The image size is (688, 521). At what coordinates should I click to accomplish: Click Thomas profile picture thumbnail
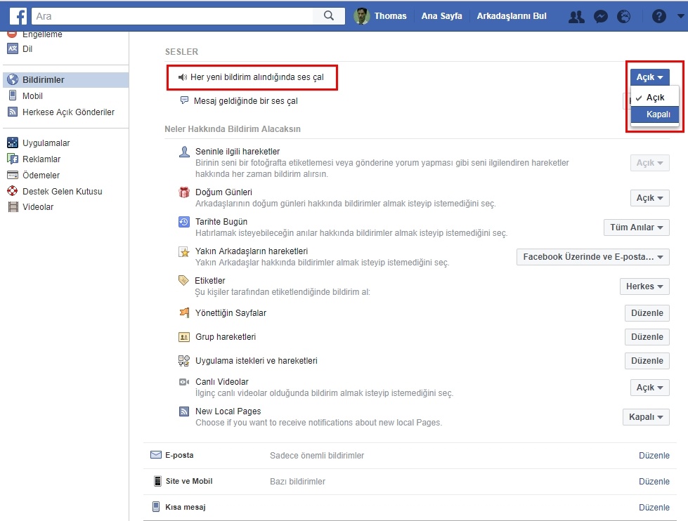click(361, 16)
